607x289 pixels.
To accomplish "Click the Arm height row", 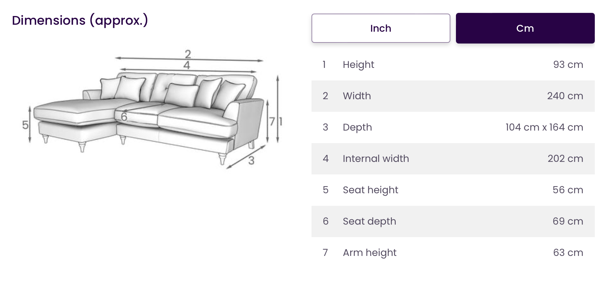I will tap(453, 253).
